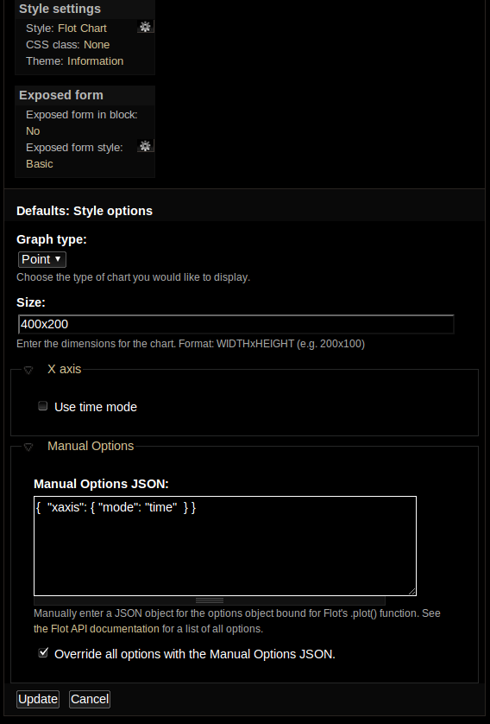490x724 pixels.
Task: Open the Exposed form style gear icon
Action: tap(145, 146)
